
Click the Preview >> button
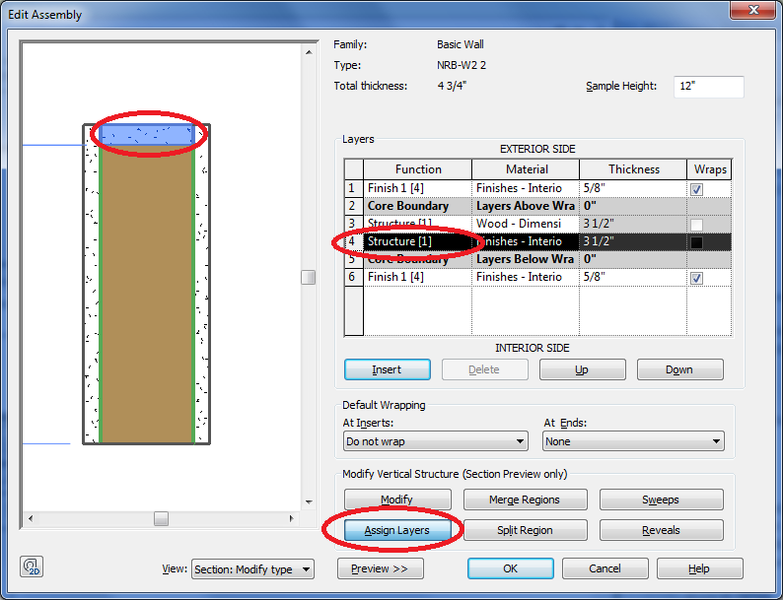point(381,568)
